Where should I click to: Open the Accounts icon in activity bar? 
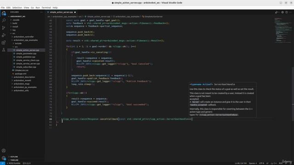pos(4,151)
